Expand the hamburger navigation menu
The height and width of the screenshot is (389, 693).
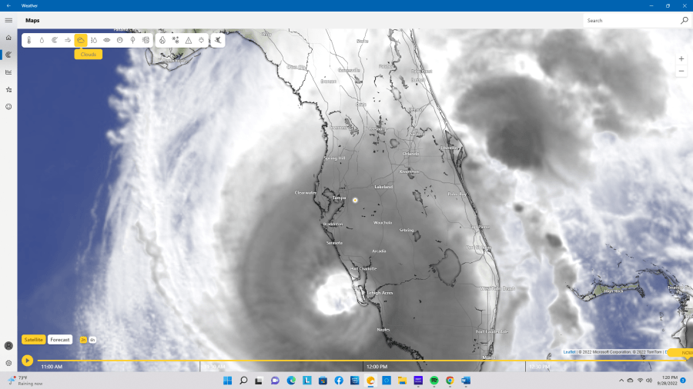(x=8, y=20)
